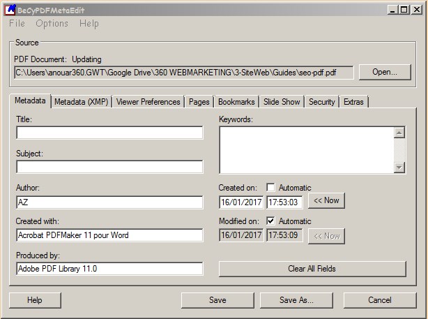Go to the Pages tab
Image resolution: width=428 pixels, height=319 pixels.
coord(199,102)
